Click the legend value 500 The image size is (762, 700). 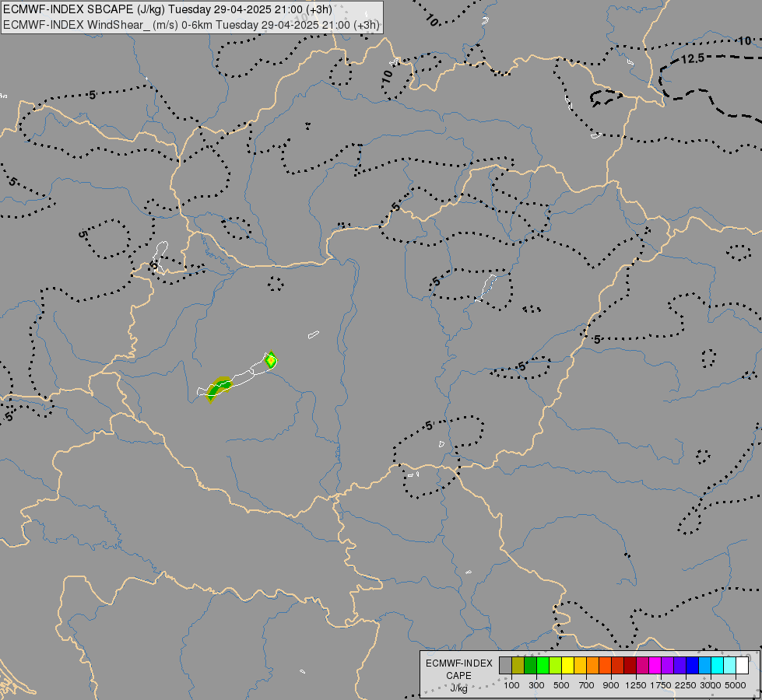(561, 685)
